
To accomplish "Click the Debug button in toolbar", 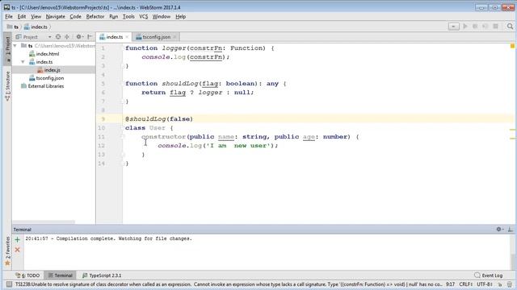I will pyautogui.click(x=475, y=27).
